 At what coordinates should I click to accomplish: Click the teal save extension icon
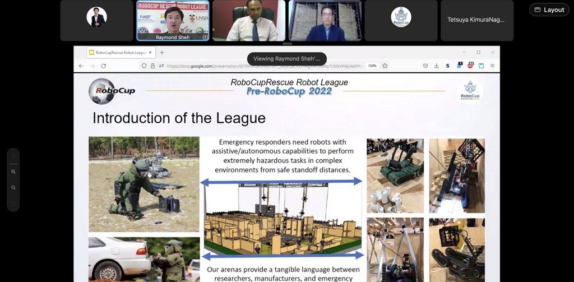tap(482, 66)
